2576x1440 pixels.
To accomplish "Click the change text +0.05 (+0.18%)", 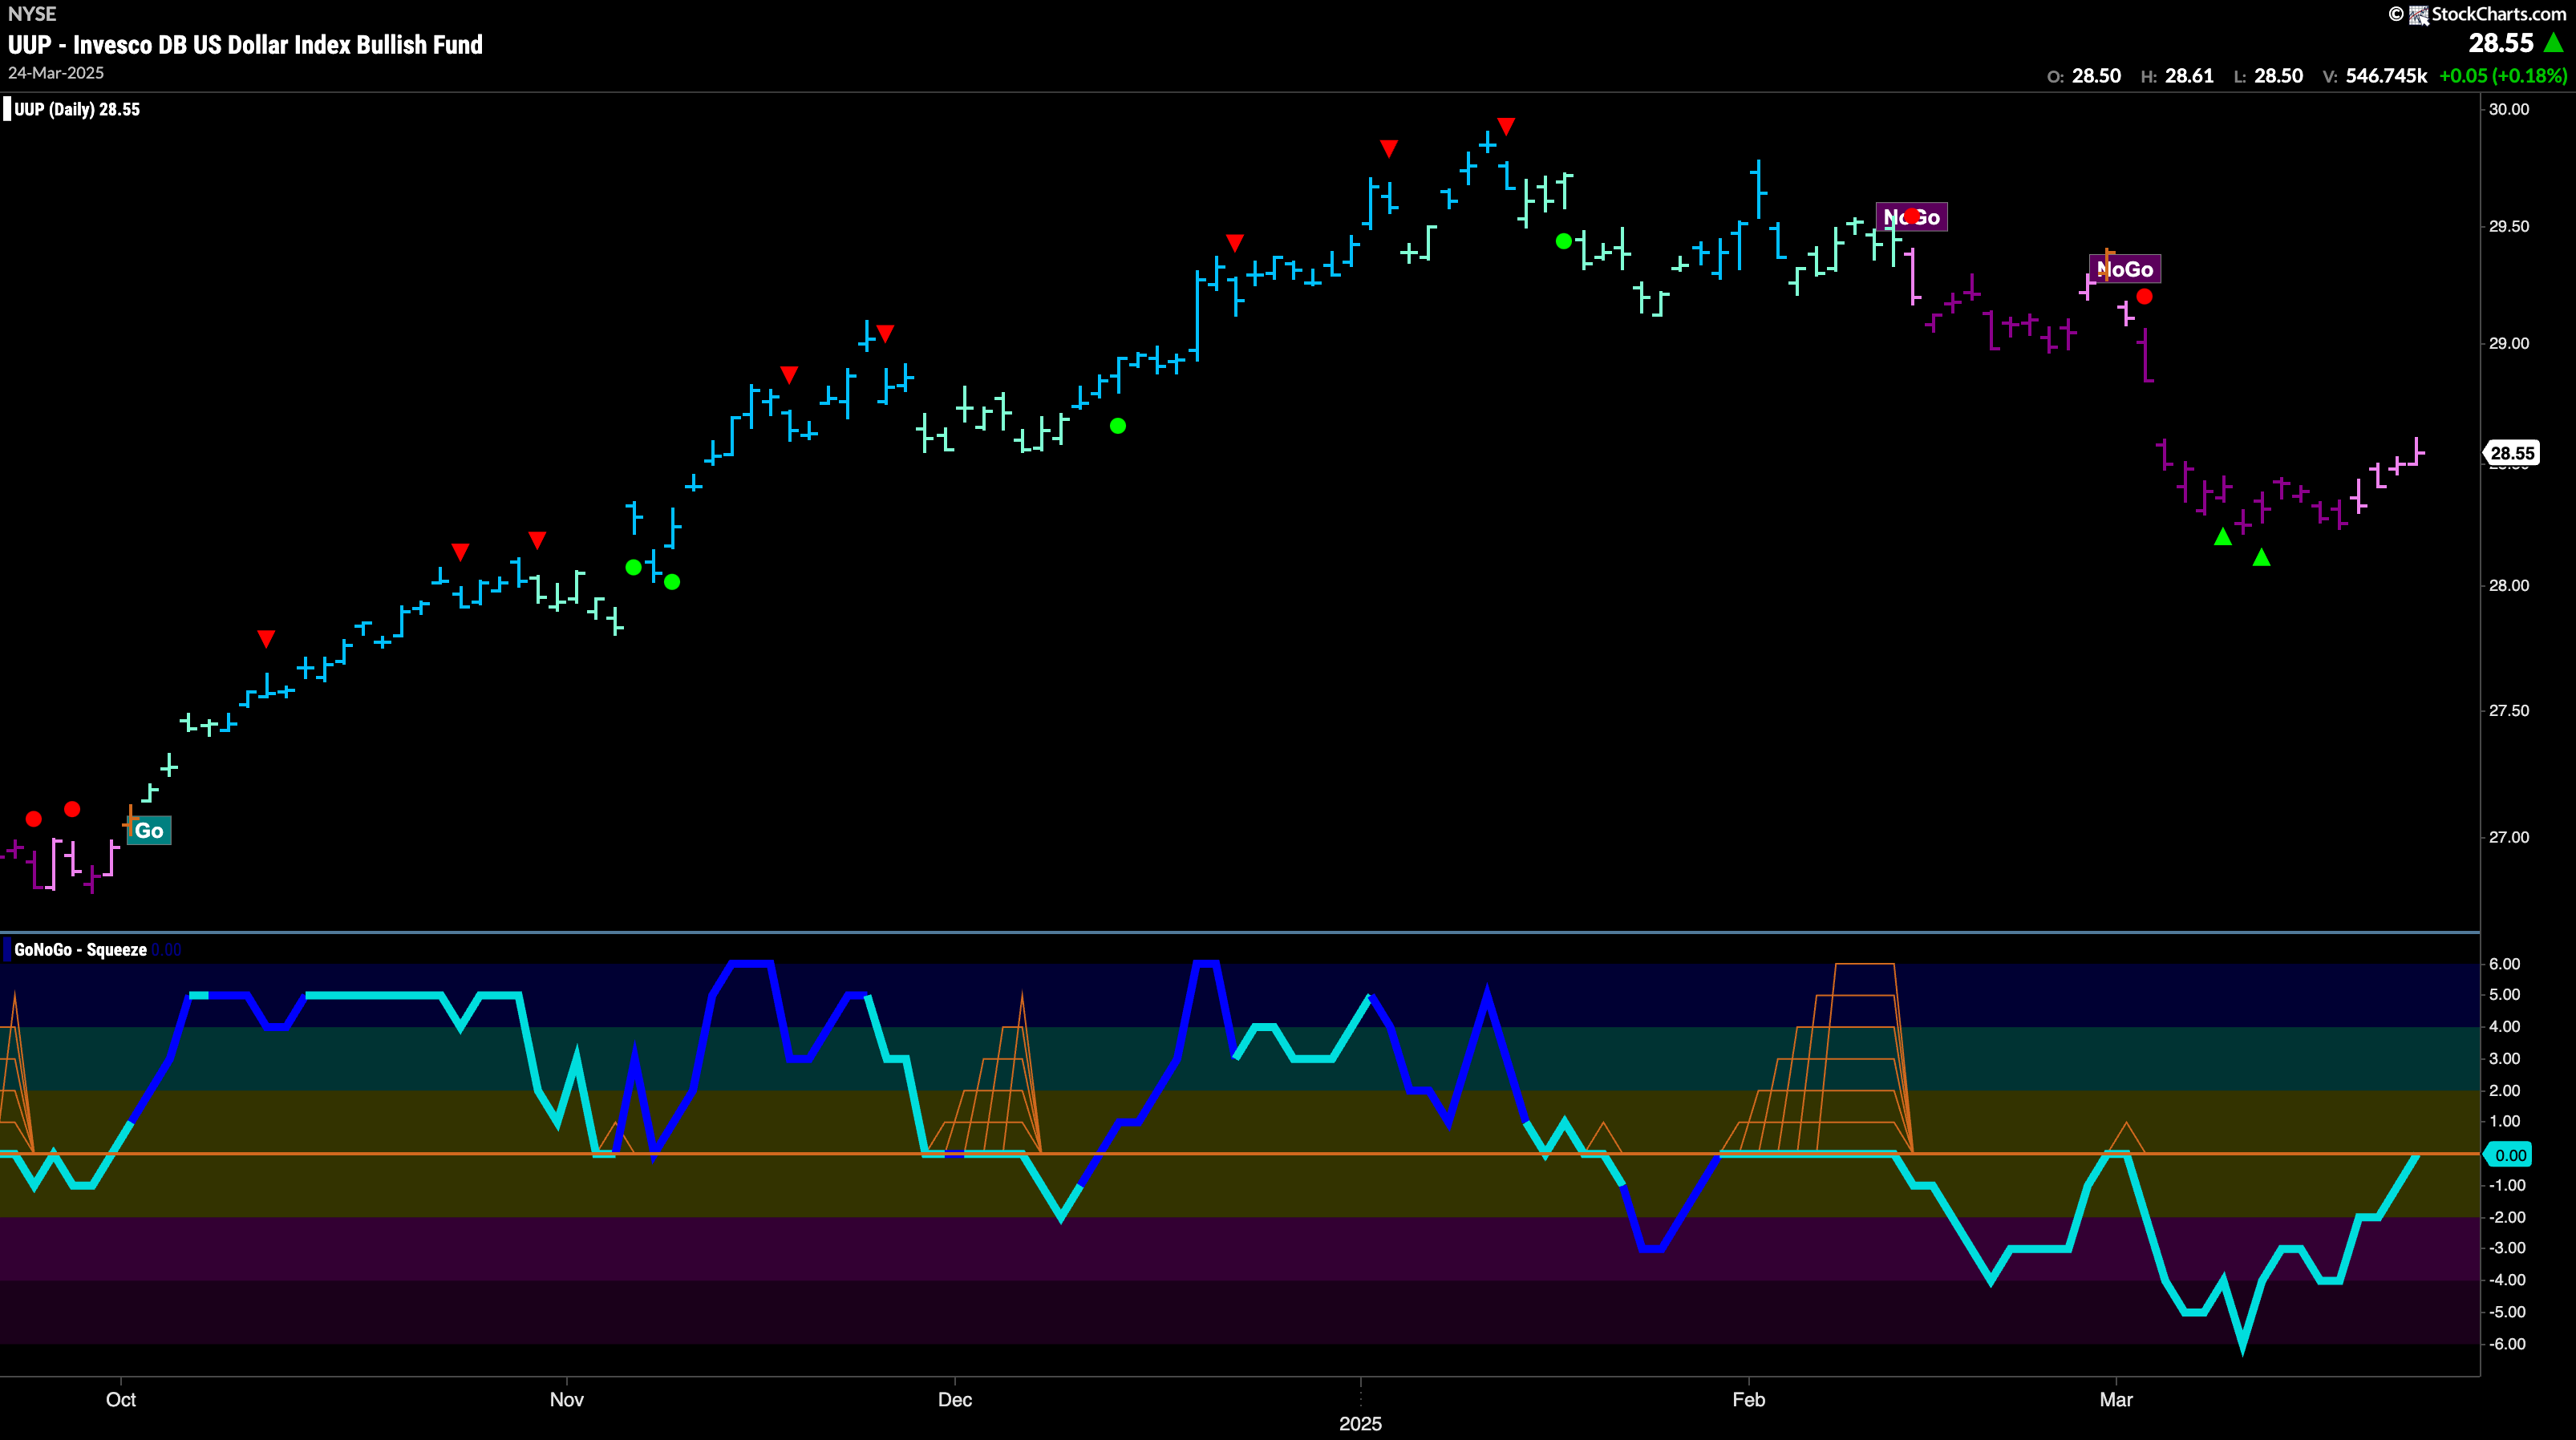I will click(x=2503, y=76).
